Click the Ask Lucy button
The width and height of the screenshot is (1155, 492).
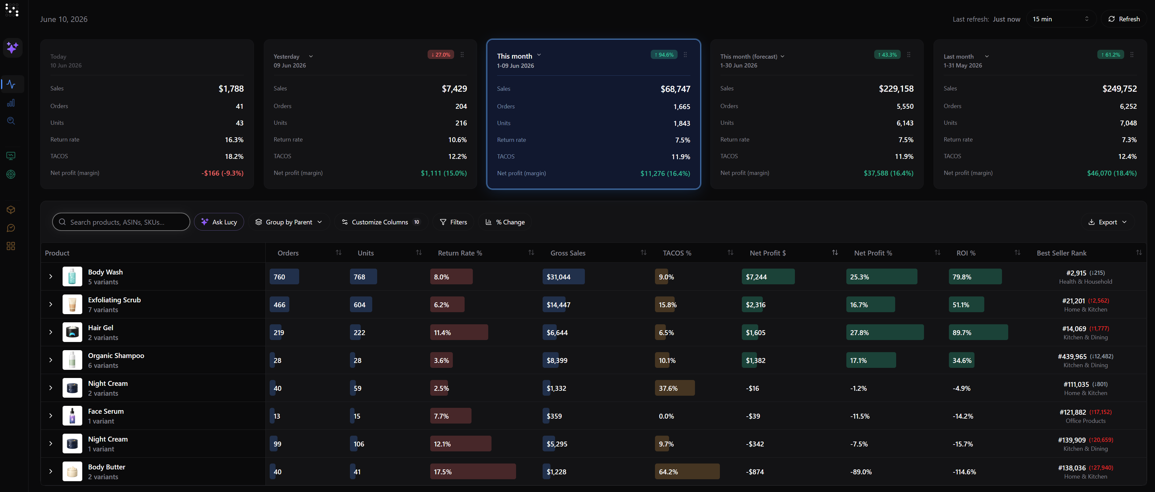(219, 222)
